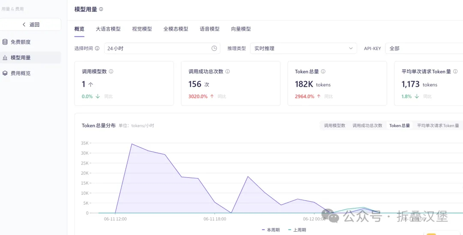463x235 pixels.
Task: Click the 06-11 18:00 axis label
Action: [215, 219]
